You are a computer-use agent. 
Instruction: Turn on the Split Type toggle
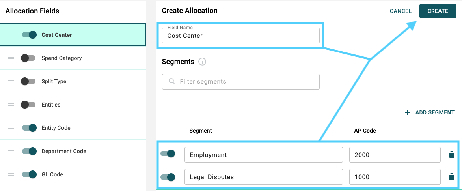click(28, 81)
